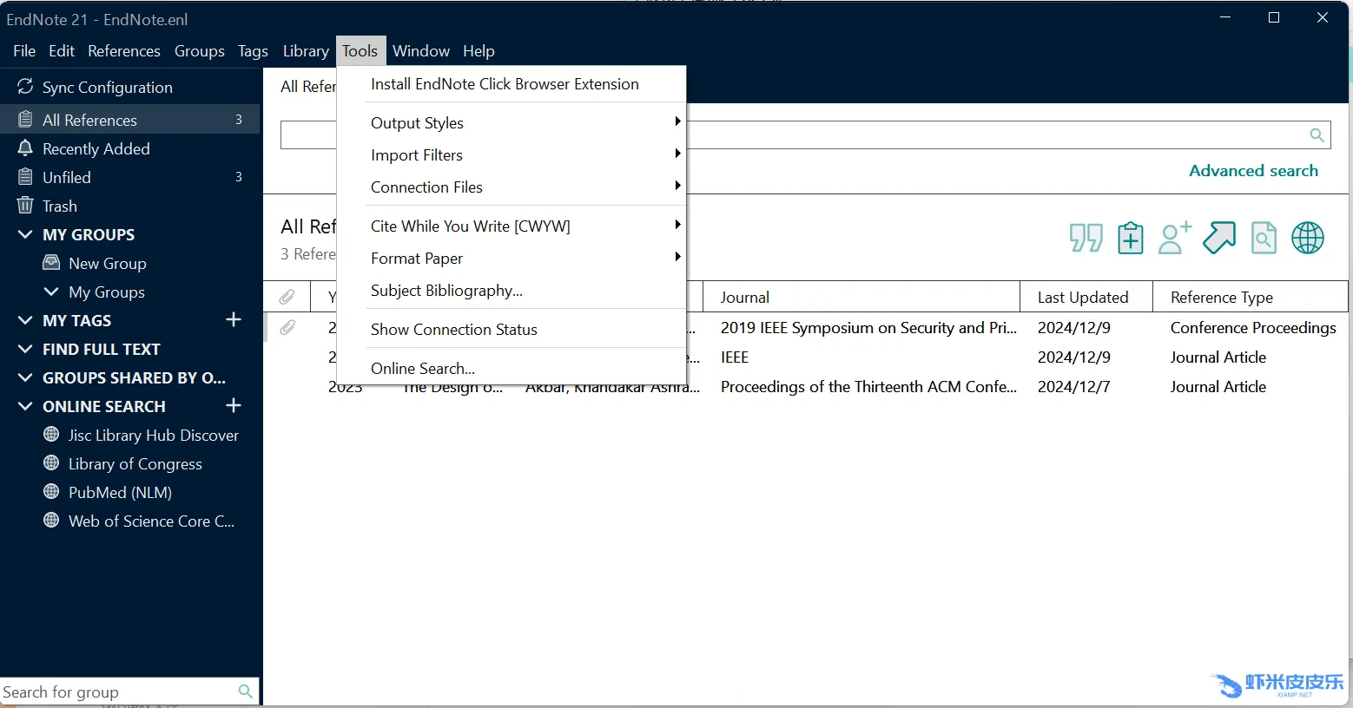This screenshot has width=1353, height=708.
Task: Click the find full text icon
Action: tap(1264, 238)
